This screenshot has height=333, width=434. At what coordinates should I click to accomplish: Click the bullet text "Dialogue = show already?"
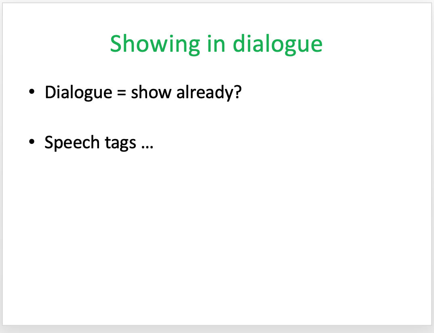143,92
